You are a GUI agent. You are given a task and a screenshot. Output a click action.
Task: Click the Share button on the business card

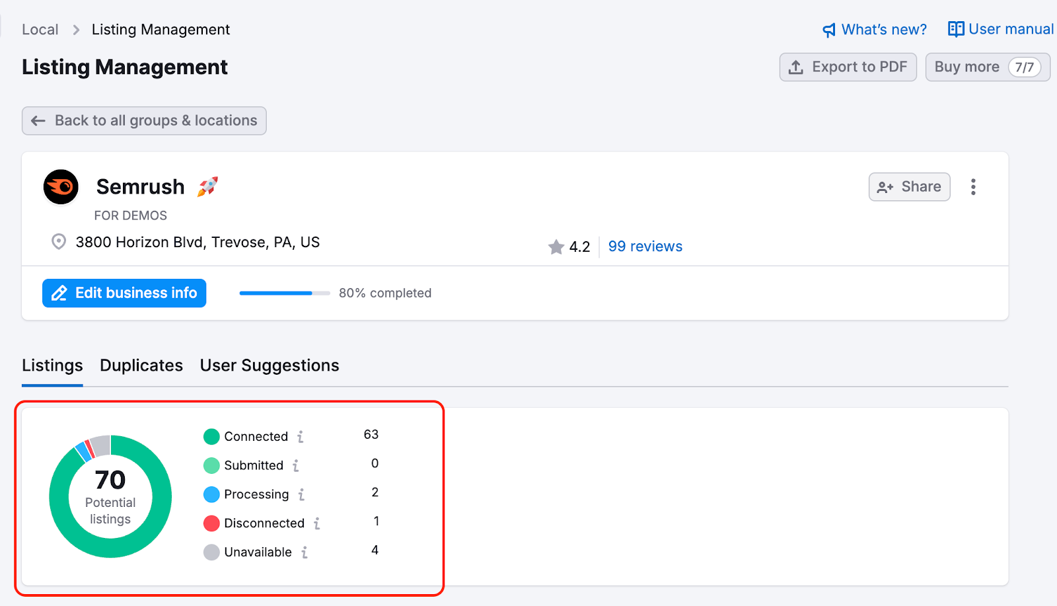point(909,187)
